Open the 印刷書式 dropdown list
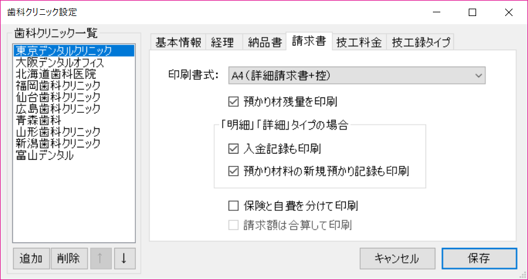The height and width of the screenshot is (280, 528). tap(357, 75)
